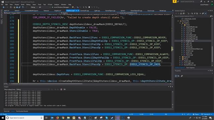The width and height of the screenshot is (214, 120).
Task: Click the magnifier beside Solution Explorer search
Action: point(211,16)
